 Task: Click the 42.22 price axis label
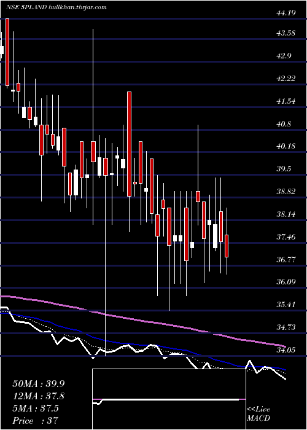pos(286,79)
